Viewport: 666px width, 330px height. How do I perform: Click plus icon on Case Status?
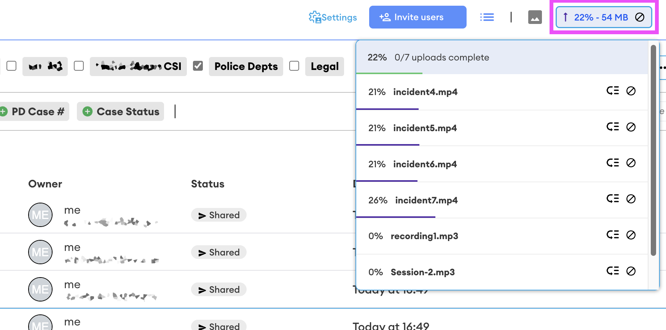click(88, 111)
